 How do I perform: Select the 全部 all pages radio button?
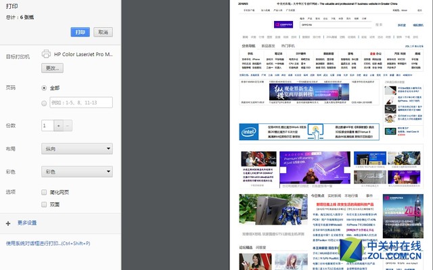click(x=44, y=88)
